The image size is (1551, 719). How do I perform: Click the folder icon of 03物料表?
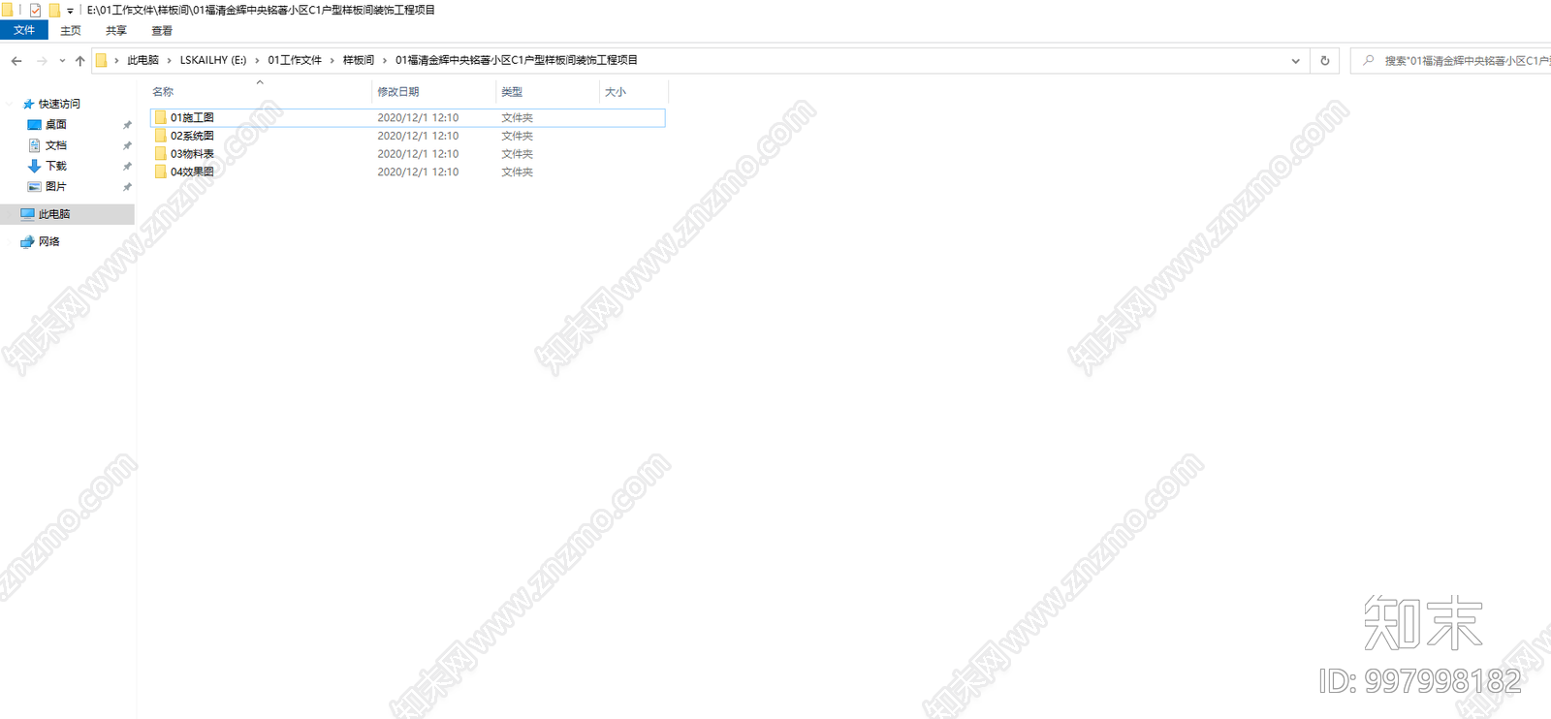[160, 154]
